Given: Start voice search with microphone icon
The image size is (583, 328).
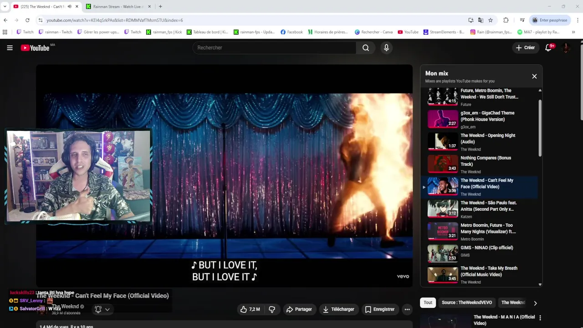Looking at the screenshot, I should (386, 48).
